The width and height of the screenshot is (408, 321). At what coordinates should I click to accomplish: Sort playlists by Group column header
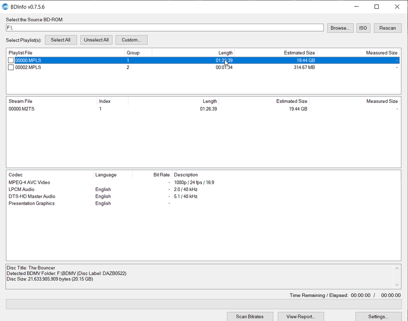tap(138, 53)
